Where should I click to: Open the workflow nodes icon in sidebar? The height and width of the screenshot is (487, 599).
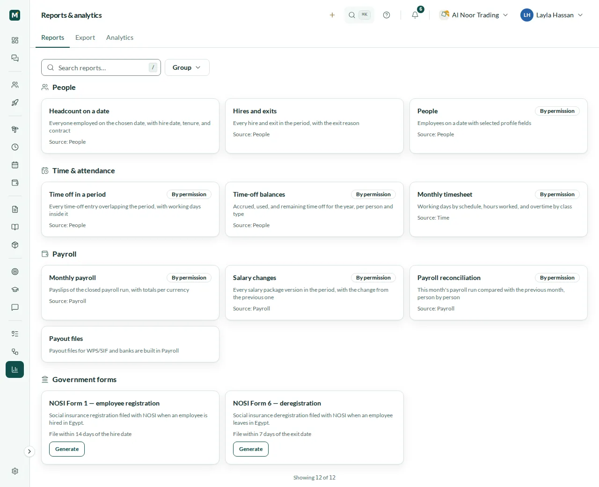pos(15,352)
